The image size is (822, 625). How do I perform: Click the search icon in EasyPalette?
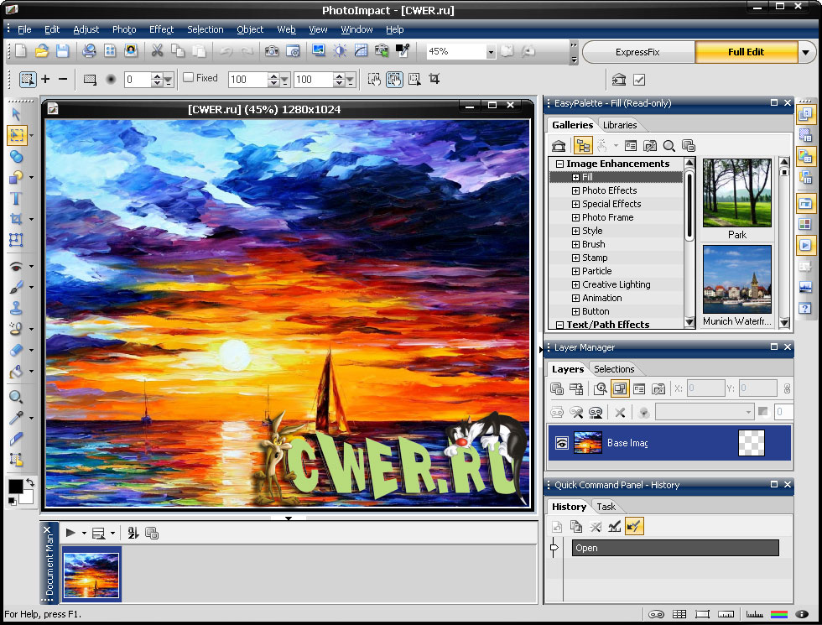click(669, 146)
